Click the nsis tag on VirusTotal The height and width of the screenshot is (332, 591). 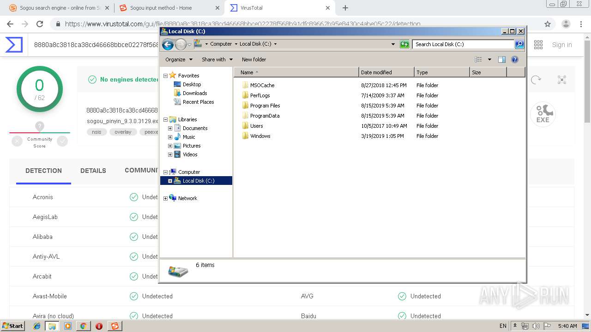click(x=96, y=132)
